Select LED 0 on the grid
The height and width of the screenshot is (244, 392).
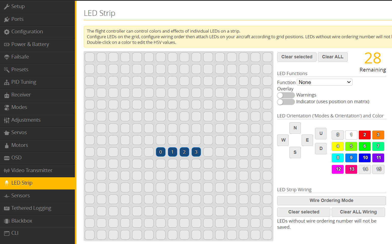point(160,152)
